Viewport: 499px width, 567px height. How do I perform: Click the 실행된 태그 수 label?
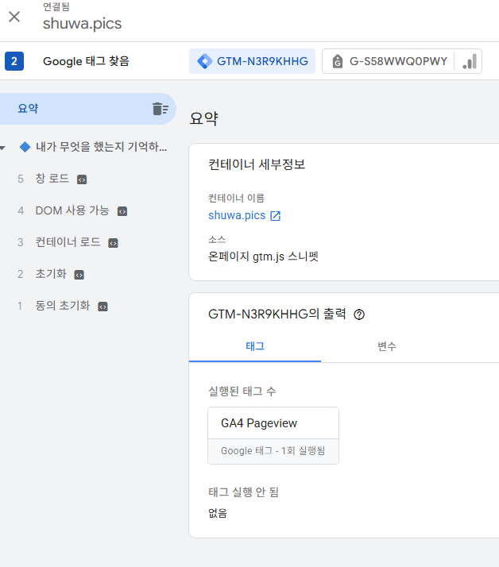242,391
